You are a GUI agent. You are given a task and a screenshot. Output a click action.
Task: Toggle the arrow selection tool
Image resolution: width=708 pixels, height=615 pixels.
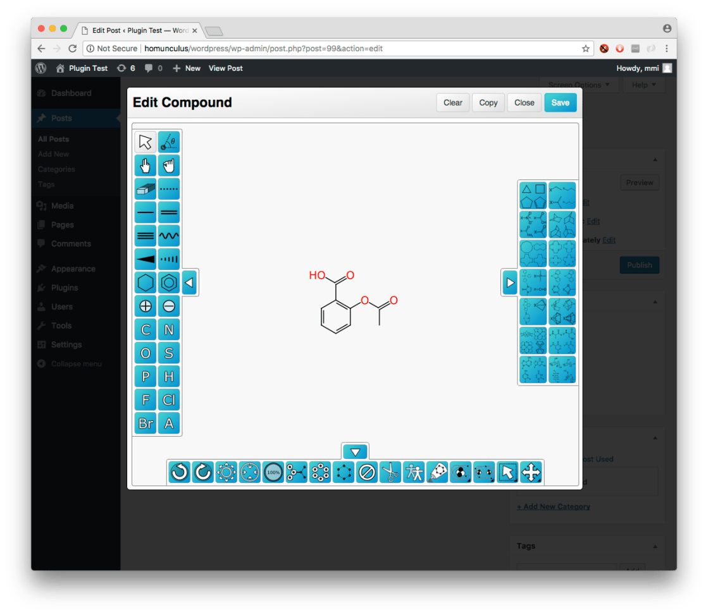[146, 142]
